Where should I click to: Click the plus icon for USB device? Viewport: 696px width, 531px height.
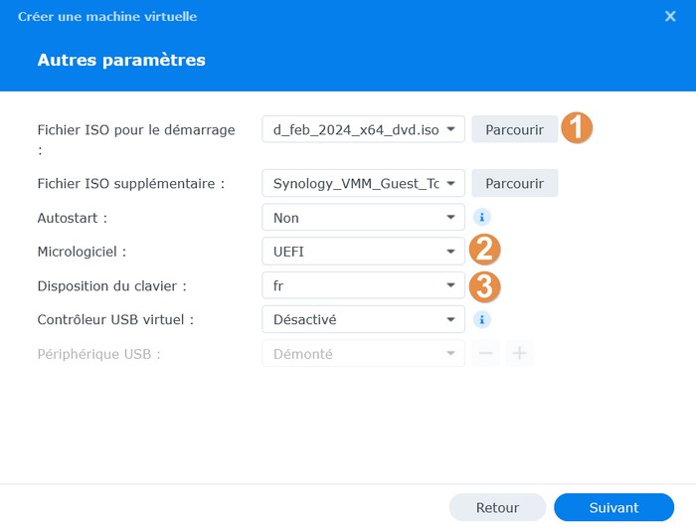[x=520, y=354]
